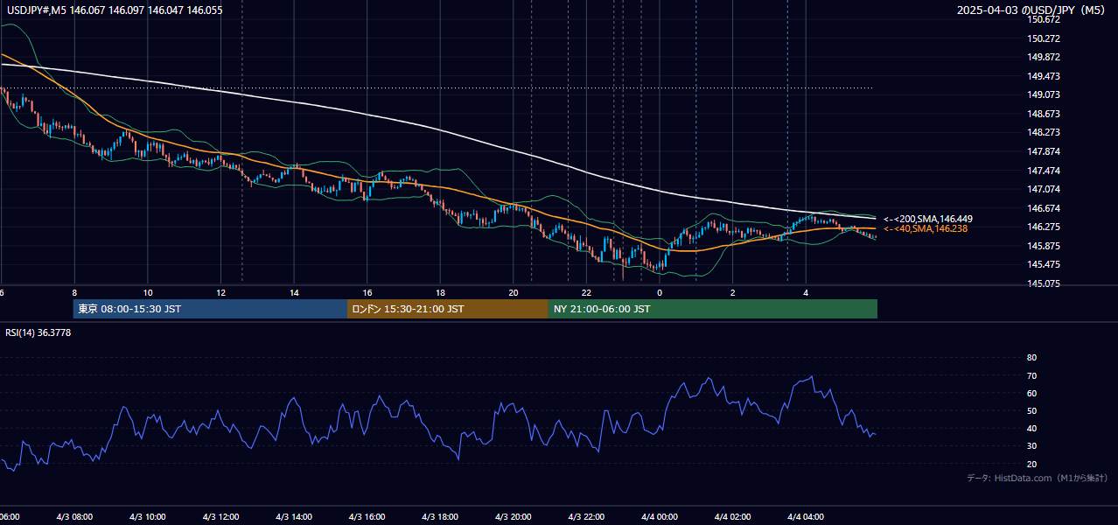
Task: Click price axis label 148.673
Action: coord(1044,114)
